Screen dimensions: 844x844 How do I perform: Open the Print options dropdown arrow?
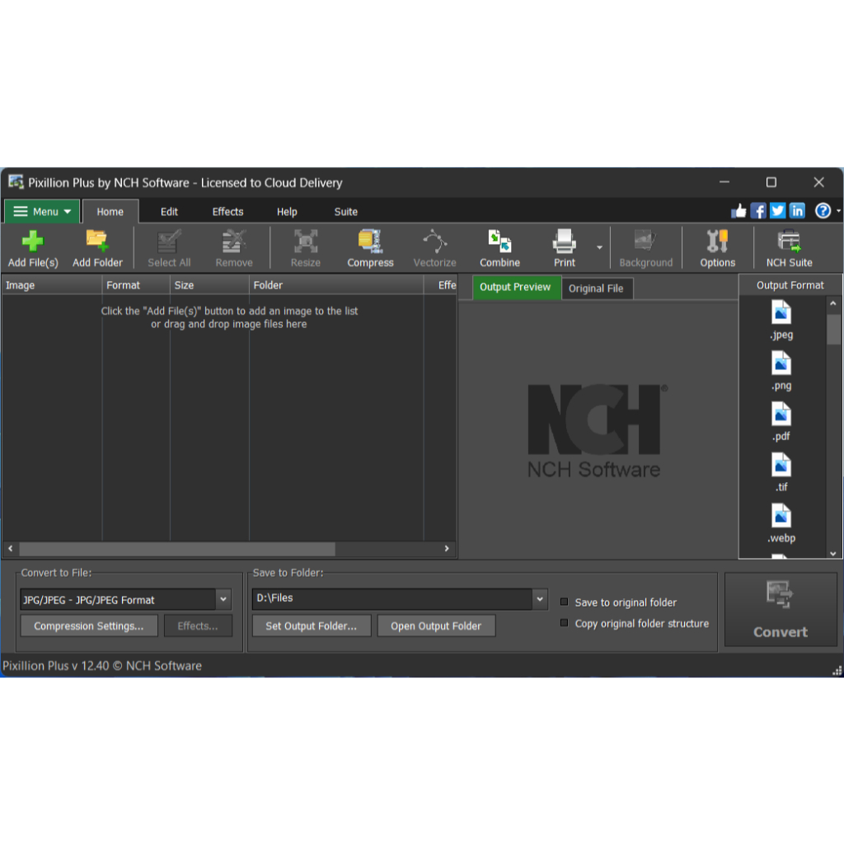point(599,248)
